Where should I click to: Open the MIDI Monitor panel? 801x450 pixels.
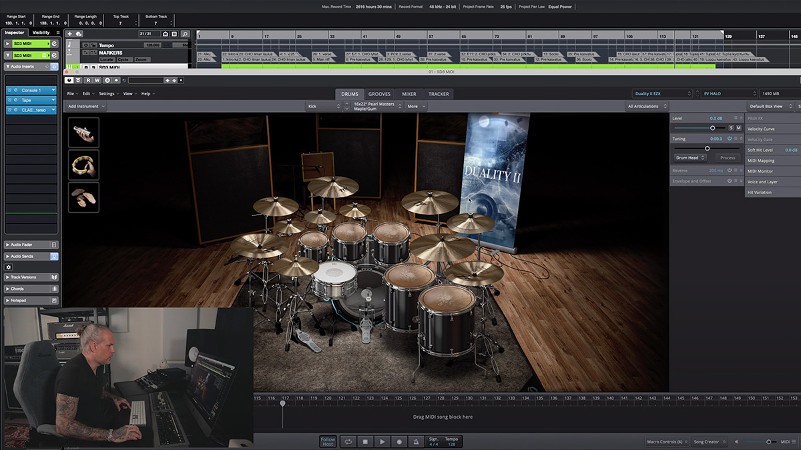tap(773, 171)
